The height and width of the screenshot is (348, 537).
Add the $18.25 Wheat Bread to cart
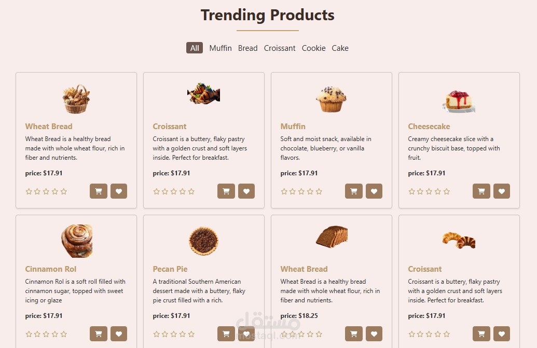pyautogui.click(x=353, y=334)
